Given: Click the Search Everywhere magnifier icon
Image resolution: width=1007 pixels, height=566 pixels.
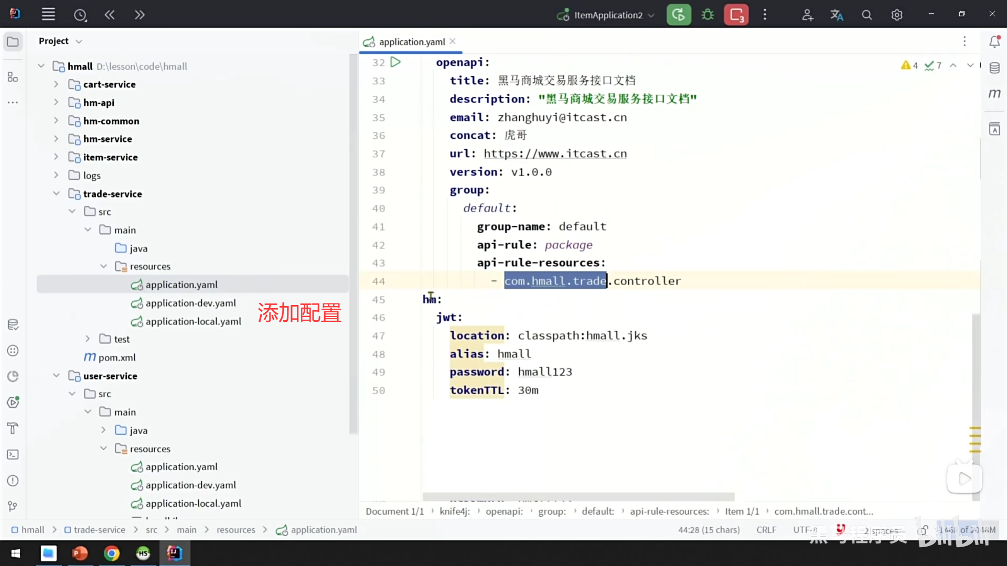Looking at the screenshot, I should point(867,15).
